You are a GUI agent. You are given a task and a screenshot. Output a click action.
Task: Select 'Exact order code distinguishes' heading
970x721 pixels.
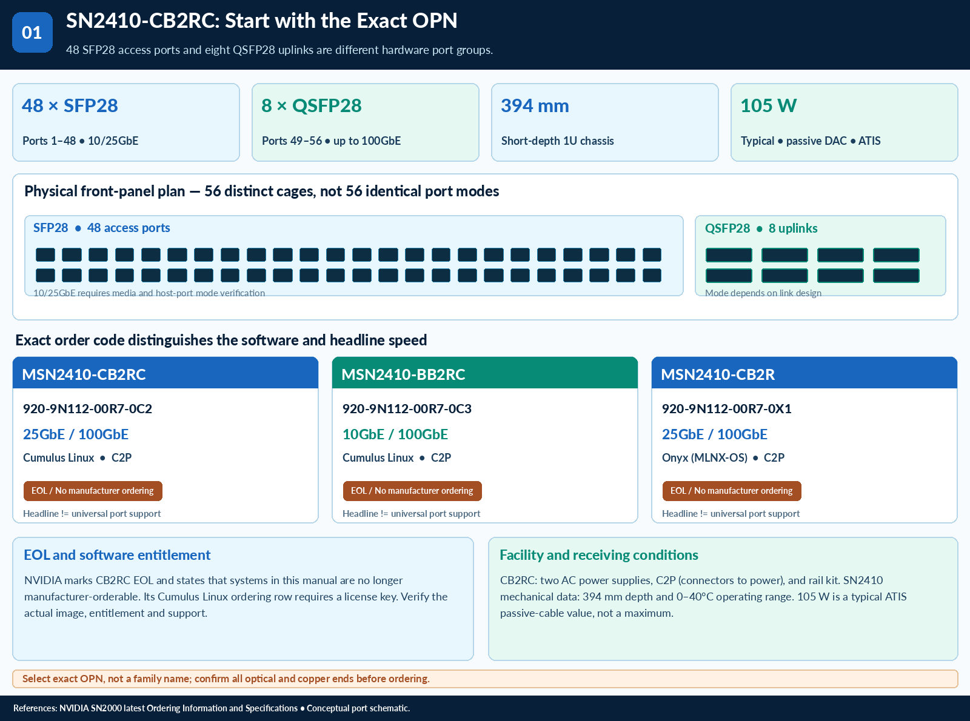(221, 341)
